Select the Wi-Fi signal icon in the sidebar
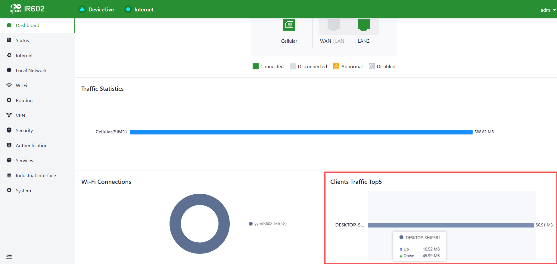 click(x=9, y=85)
